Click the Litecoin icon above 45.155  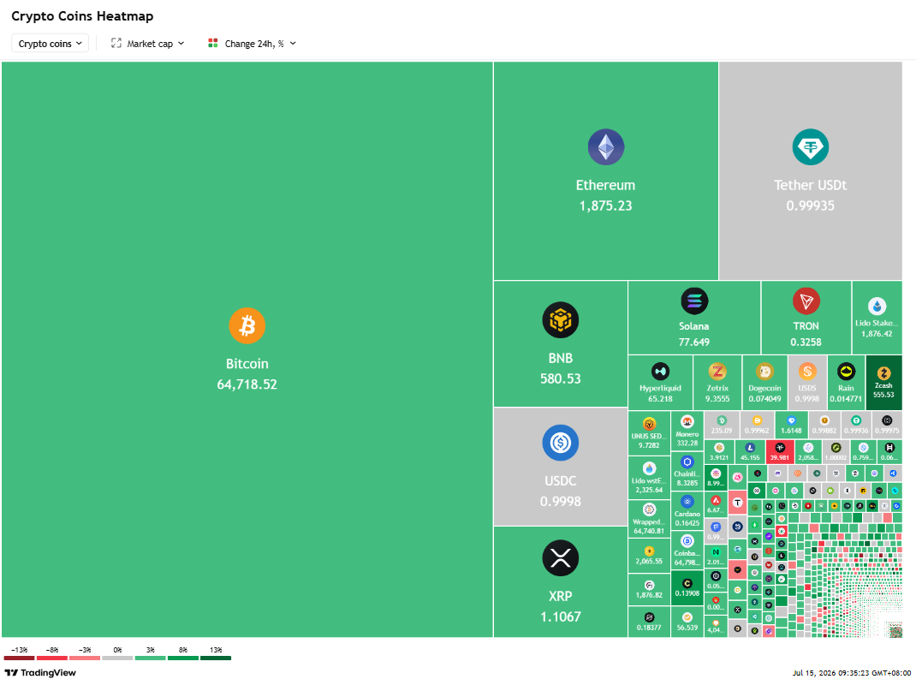tap(750, 448)
